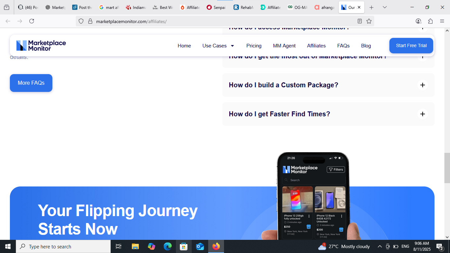The height and width of the screenshot is (253, 450).
Task: Expand the Use Cases dropdown menu
Action: point(218,46)
